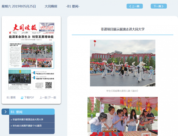Open next page edition 下一版
178x136 pixels.
point(52,97)
